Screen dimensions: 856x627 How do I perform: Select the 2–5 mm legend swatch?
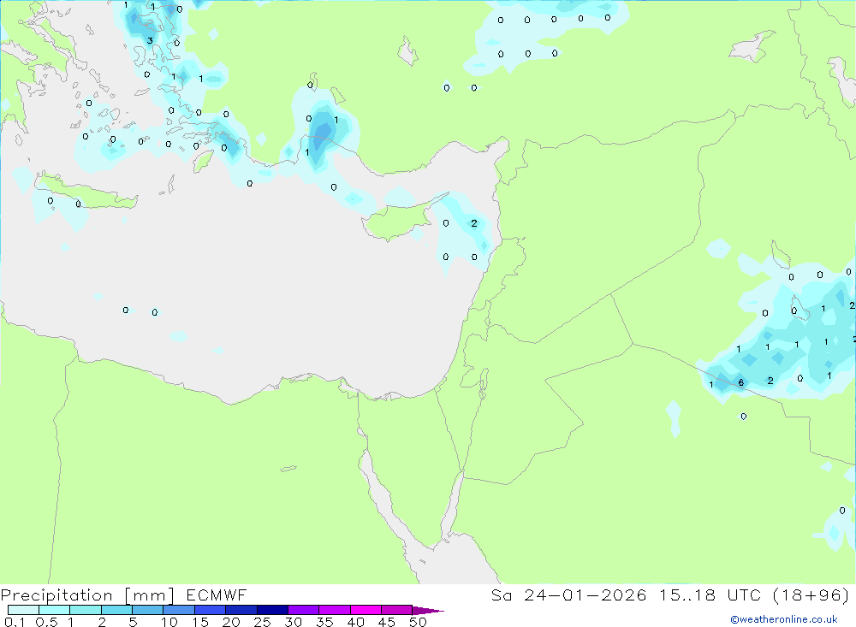click(x=116, y=610)
